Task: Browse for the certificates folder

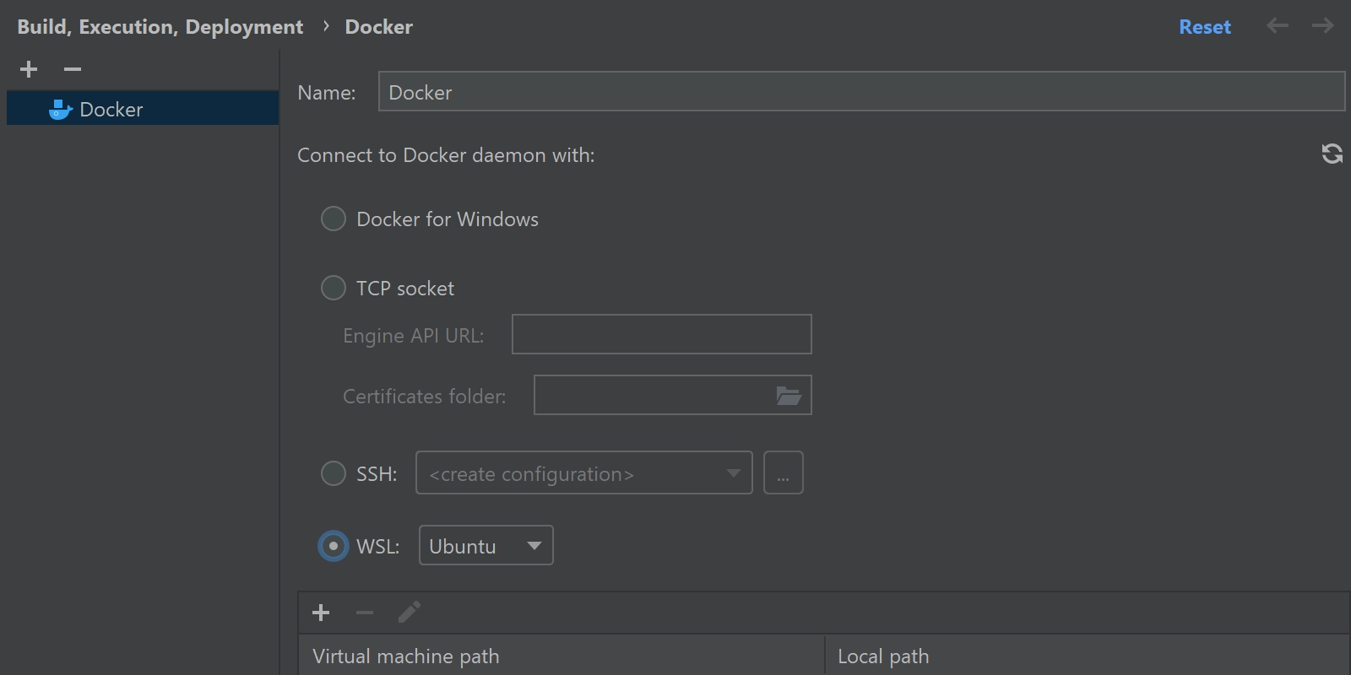Action: click(789, 395)
